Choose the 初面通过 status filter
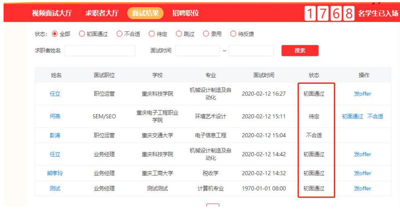The height and width of the screenshot is (218, 400). tap(82, 34)
